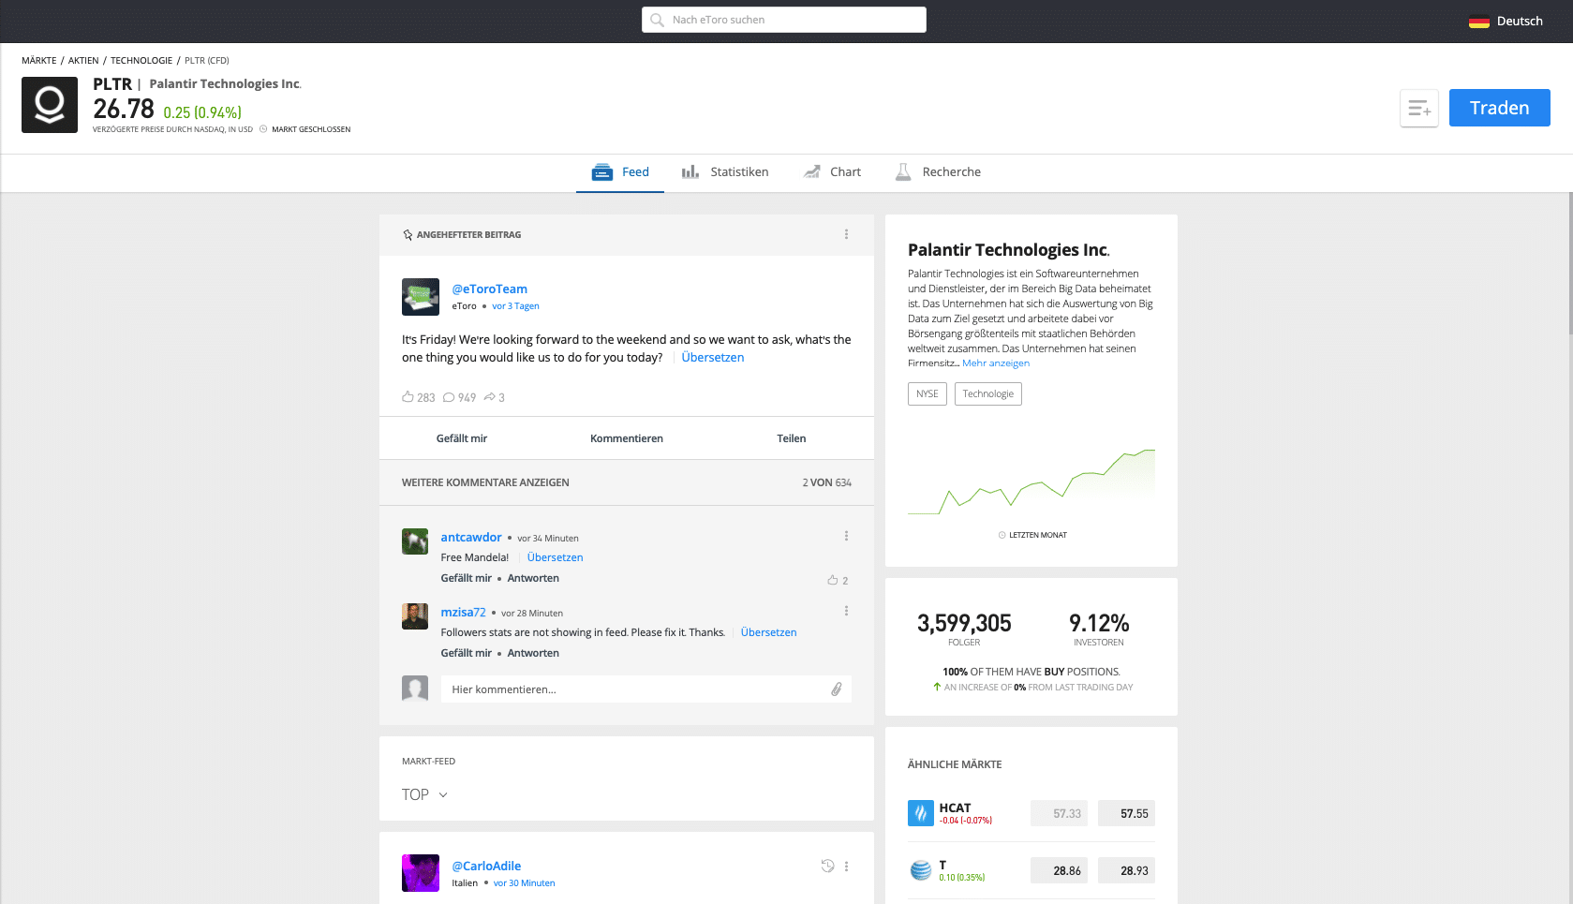The image size is (1573, 904).
Task: Click the eToroTeam avatar
Action: 421,297
